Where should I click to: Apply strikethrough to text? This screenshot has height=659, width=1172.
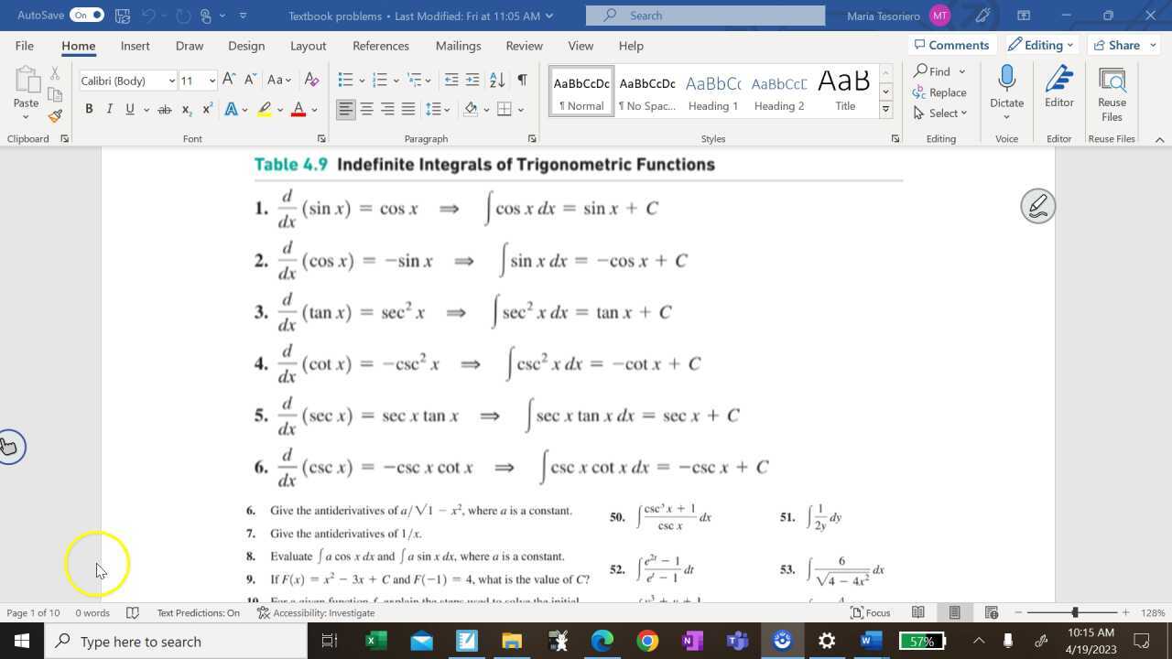pyautogui.click(x=165, y=108)
